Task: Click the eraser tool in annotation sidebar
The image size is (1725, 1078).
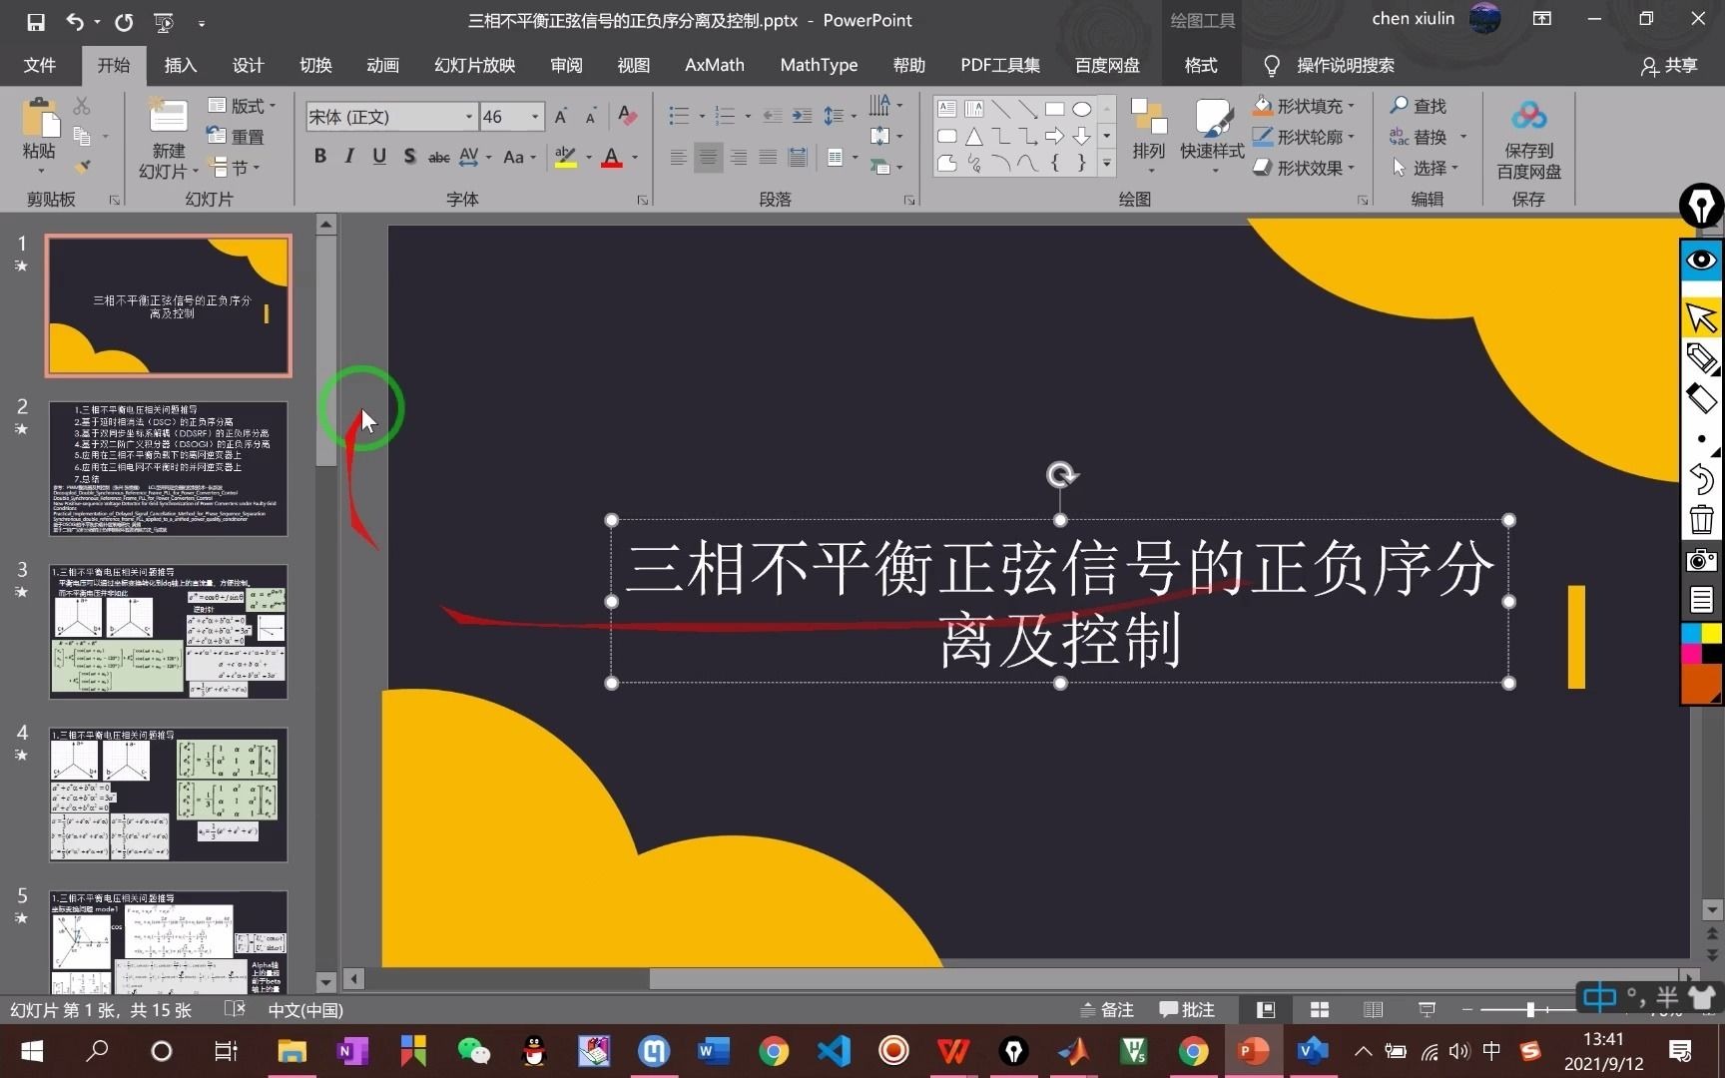Action: [1701, 398]
